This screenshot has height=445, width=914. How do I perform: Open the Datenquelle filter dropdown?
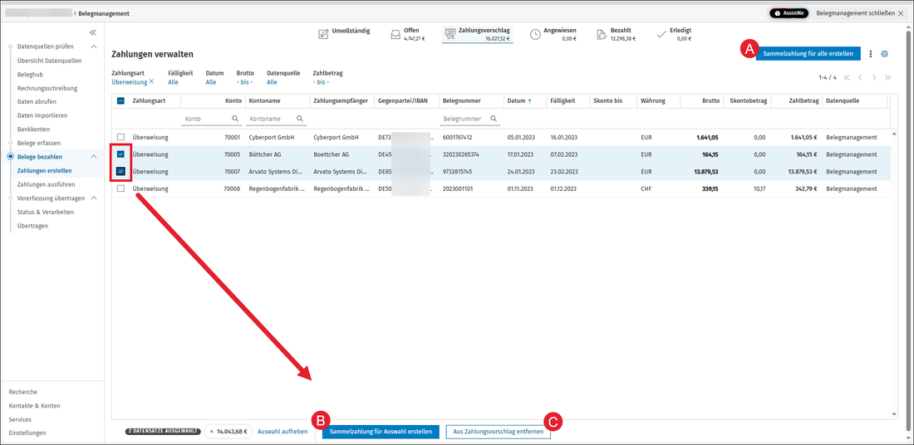click(273, 82)
